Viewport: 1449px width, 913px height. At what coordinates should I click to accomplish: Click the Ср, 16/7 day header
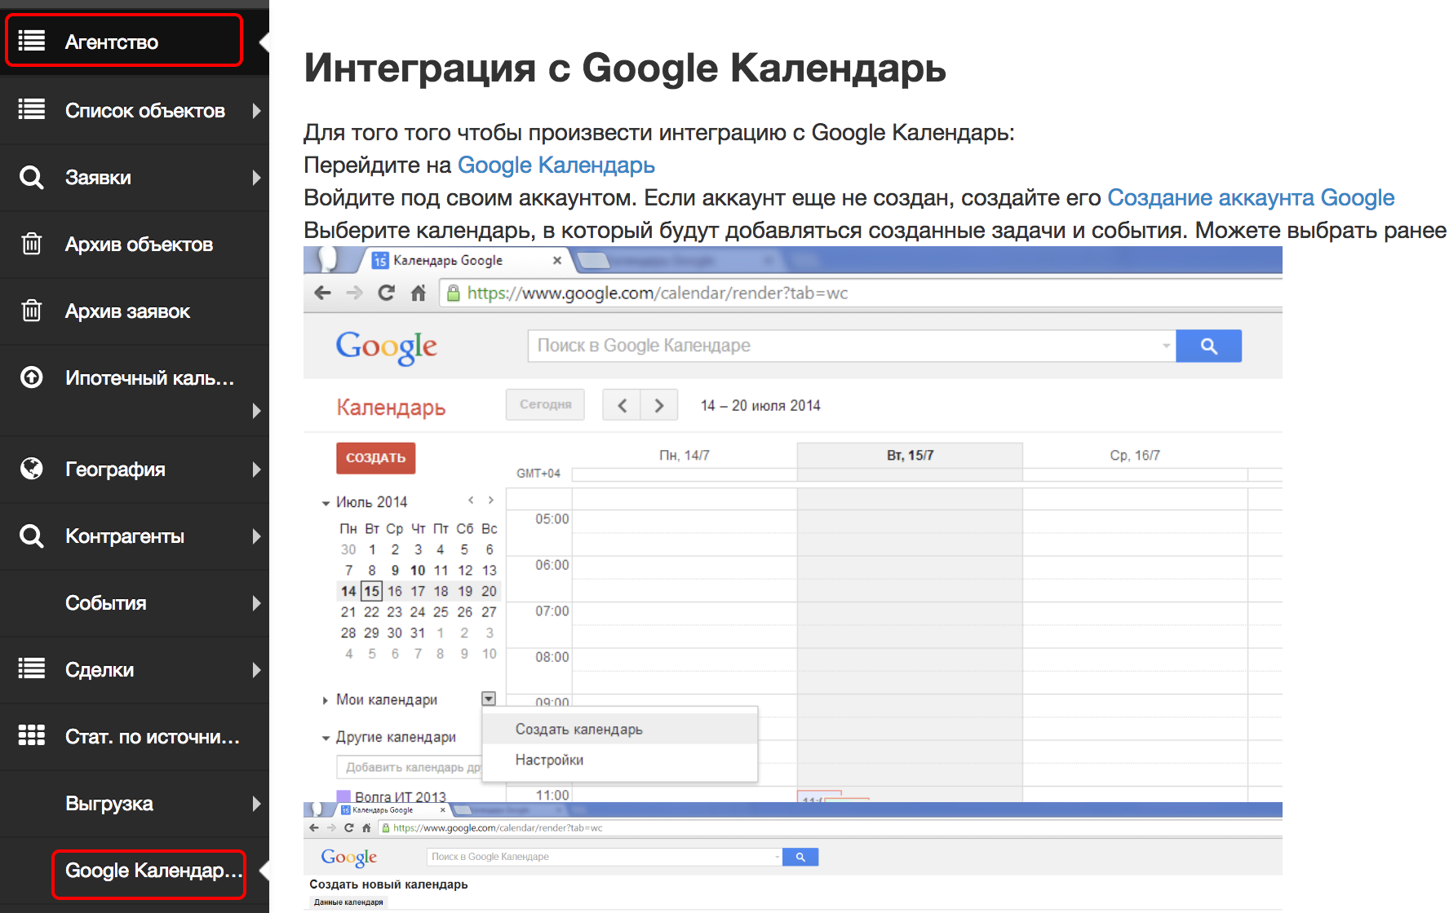[x=1135, y=456]
